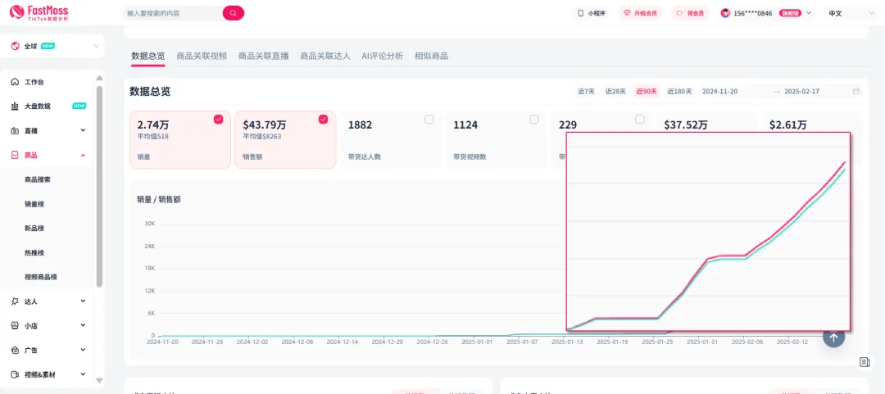Click the end date 2025-02-17 field

[802, 92]
